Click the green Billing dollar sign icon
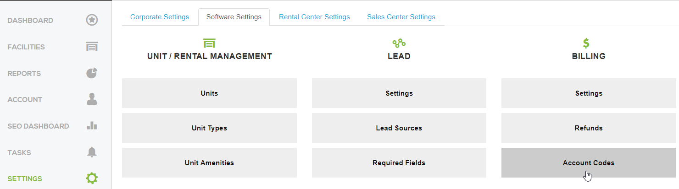 (x=586, y=43)
